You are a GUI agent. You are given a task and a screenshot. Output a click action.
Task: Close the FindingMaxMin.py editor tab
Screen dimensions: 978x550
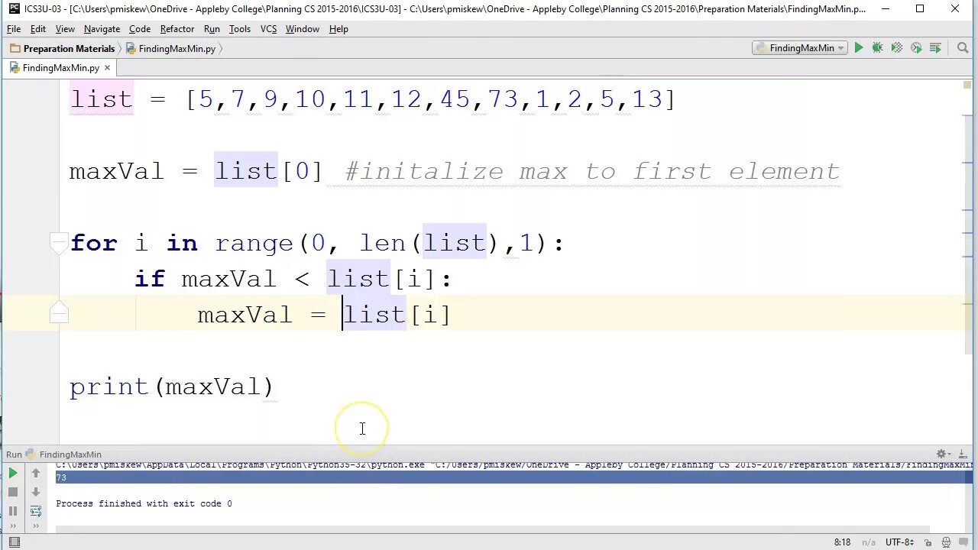[107, 68]
